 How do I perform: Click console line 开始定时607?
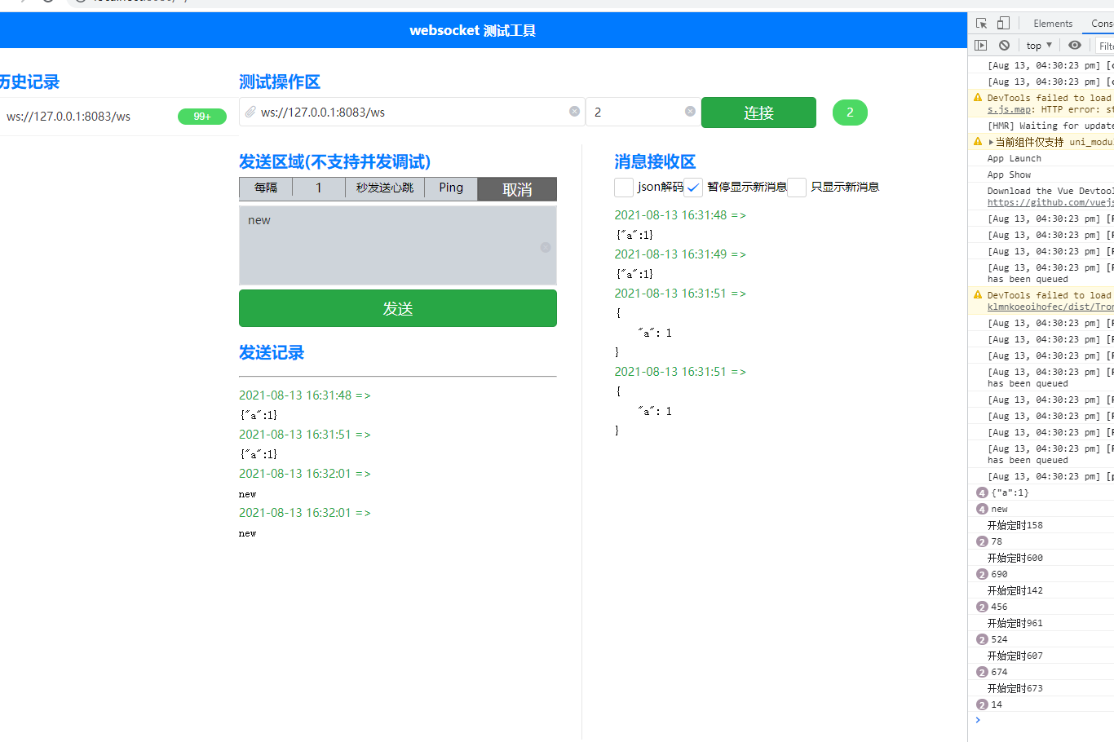pos(1015,656)
